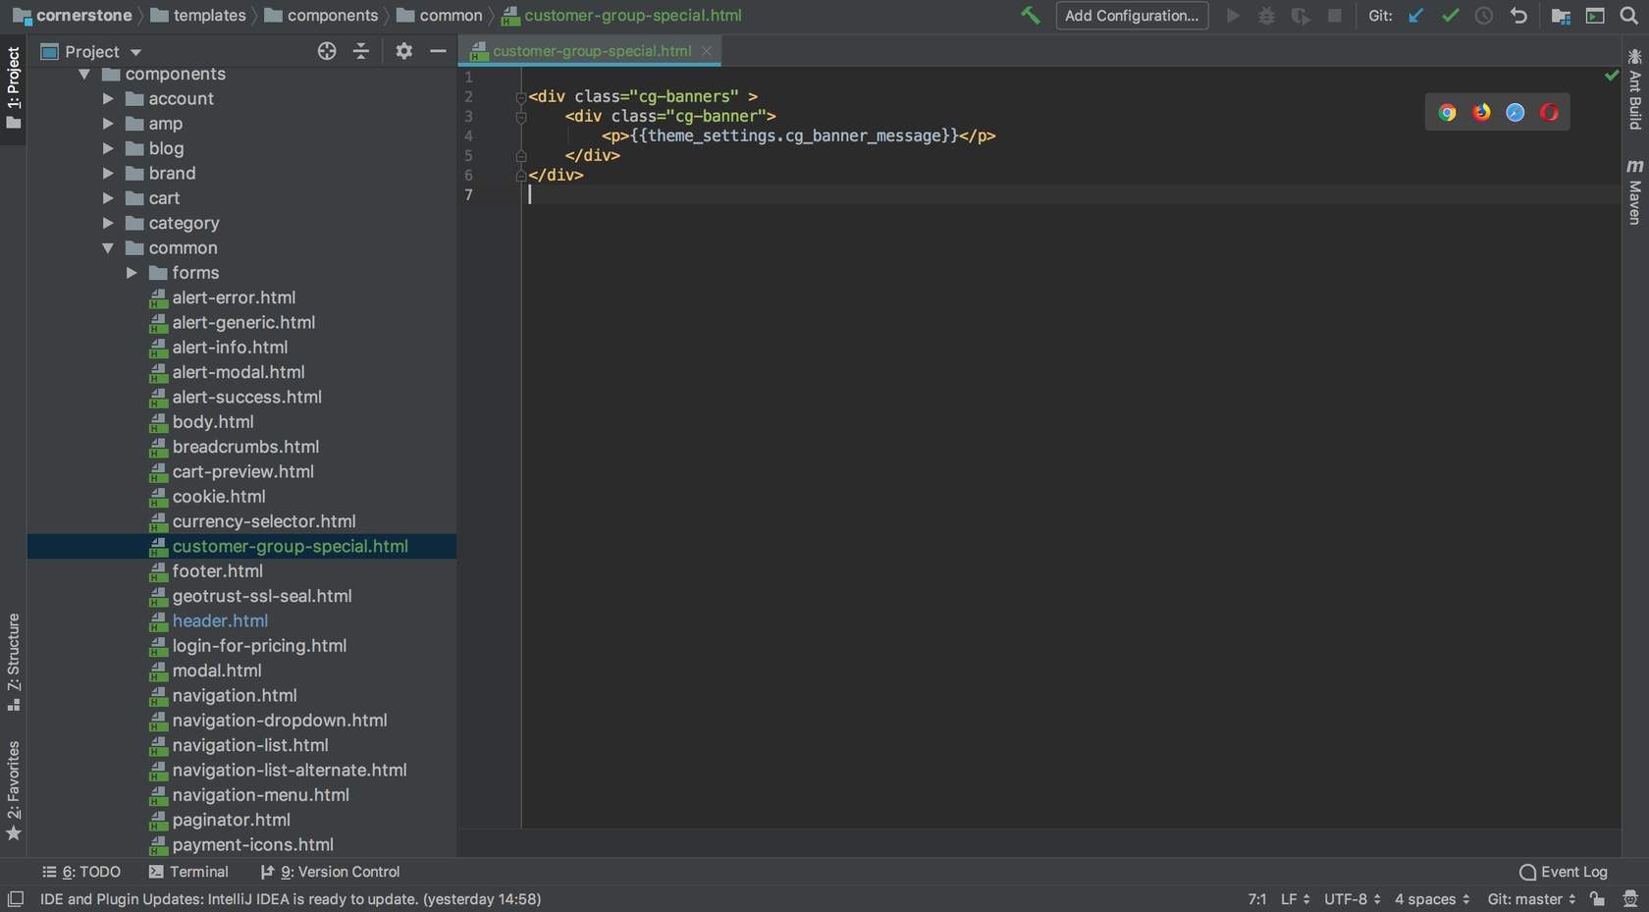Open Project panel settings gear
1649x912 pixels.
pyautogui.click(x=403, y=51)
